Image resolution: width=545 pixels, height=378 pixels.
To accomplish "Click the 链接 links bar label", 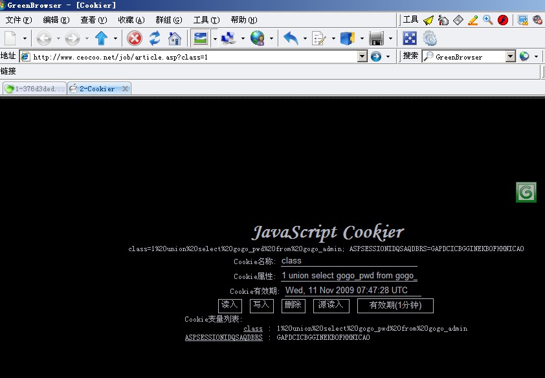I will click(x=8, y=71).
